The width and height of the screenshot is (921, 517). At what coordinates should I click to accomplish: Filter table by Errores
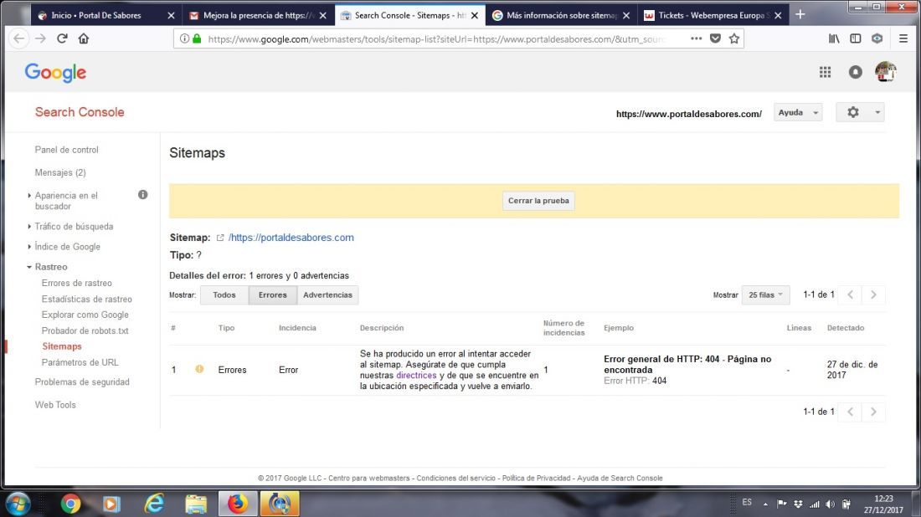click(273, 295)
